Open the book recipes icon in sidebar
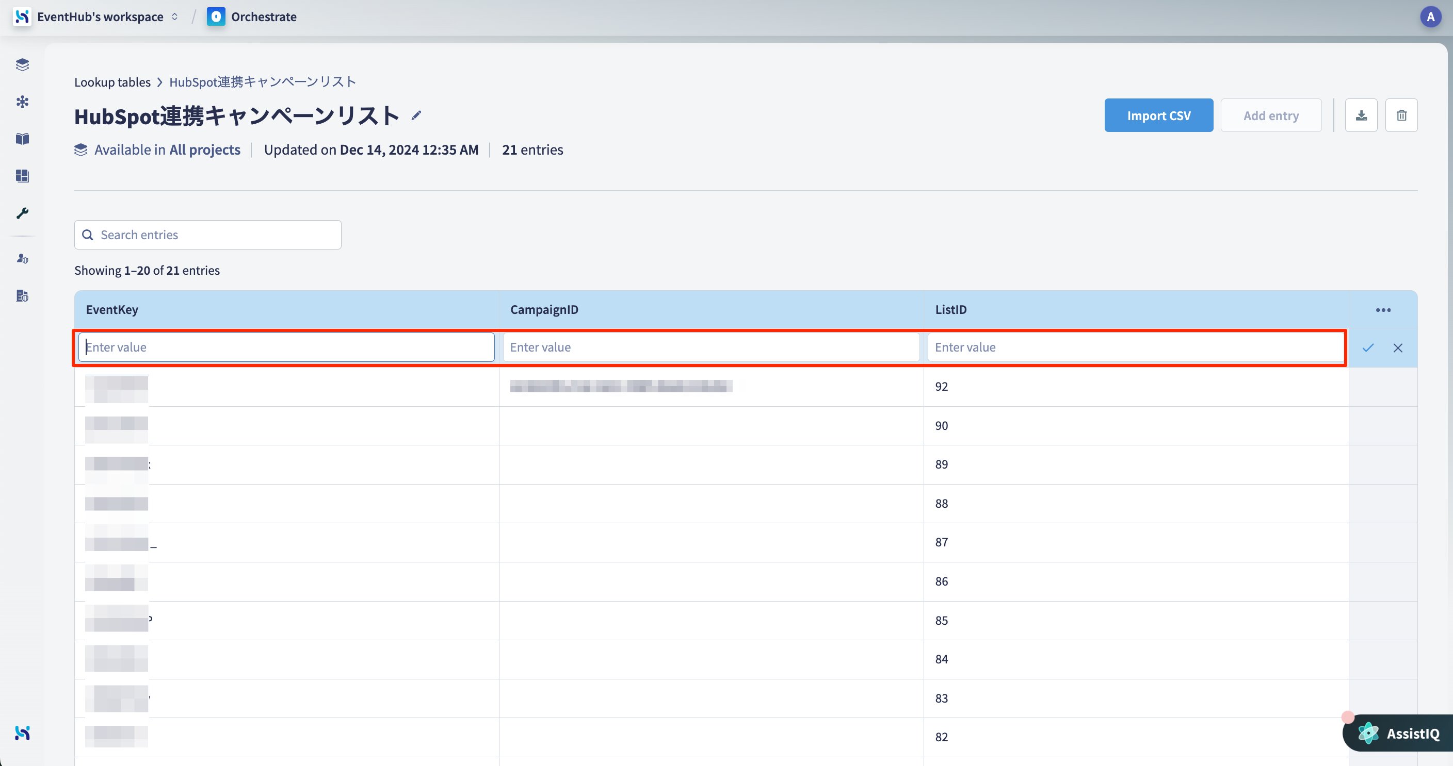The height and width of the screenshot is (766, 1453). [23, 139]
